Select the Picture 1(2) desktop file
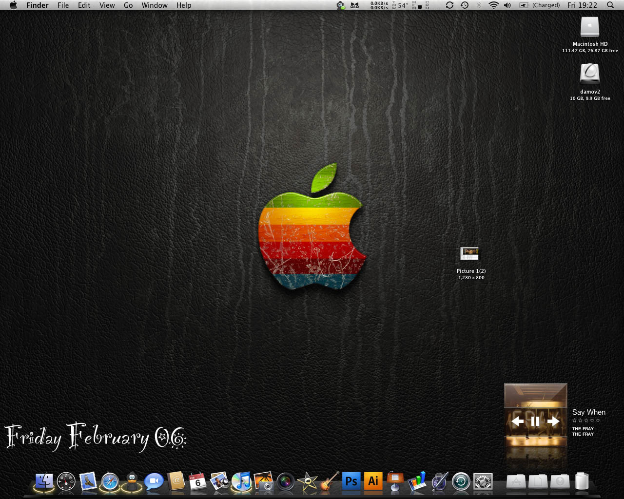 (470, 254)
